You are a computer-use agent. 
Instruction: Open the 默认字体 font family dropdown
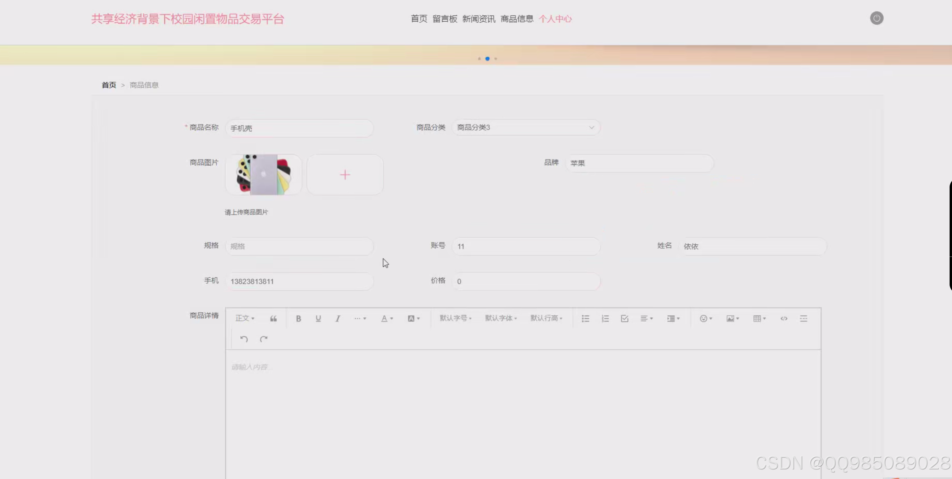click(x=501, y=318)
